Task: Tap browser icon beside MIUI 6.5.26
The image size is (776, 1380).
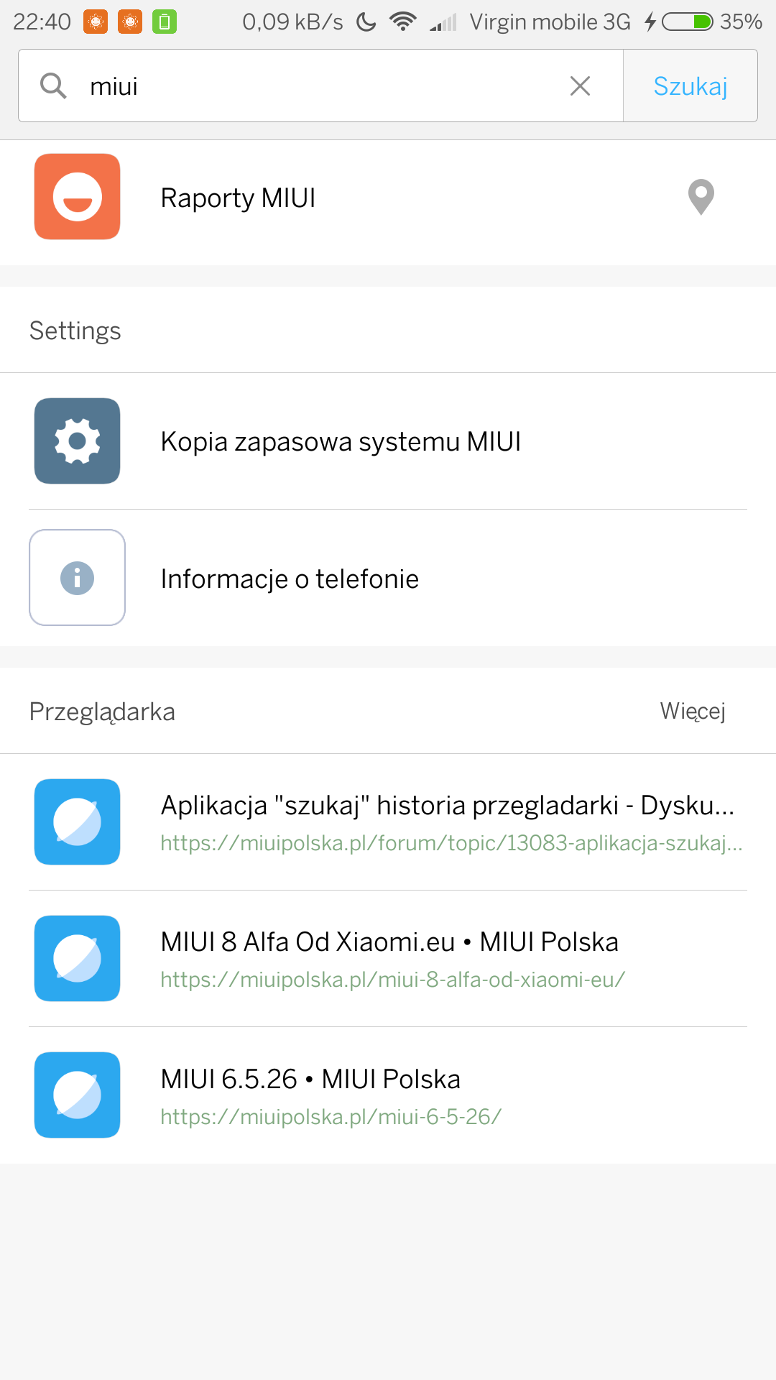Action: [78, 1095]
